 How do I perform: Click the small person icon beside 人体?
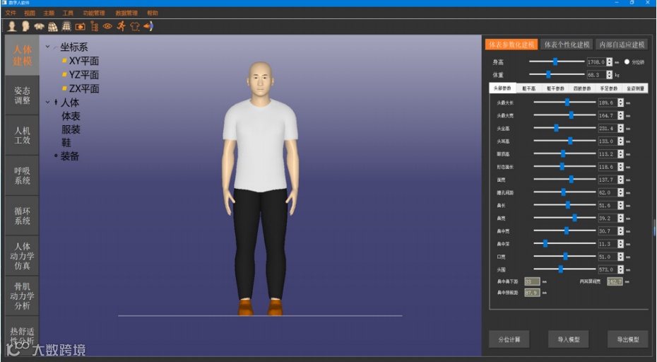tap(56, 102)
